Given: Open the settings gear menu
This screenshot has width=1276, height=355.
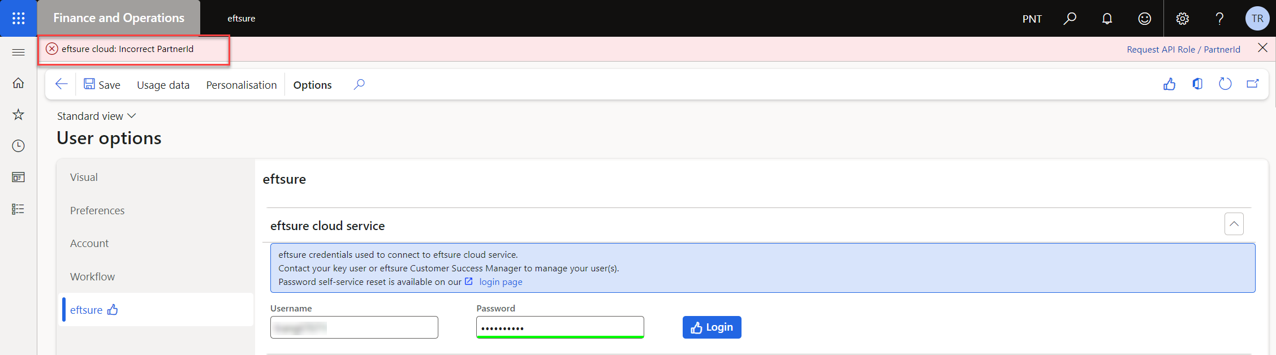Looking at the screenshot, I should (1182, 19).
